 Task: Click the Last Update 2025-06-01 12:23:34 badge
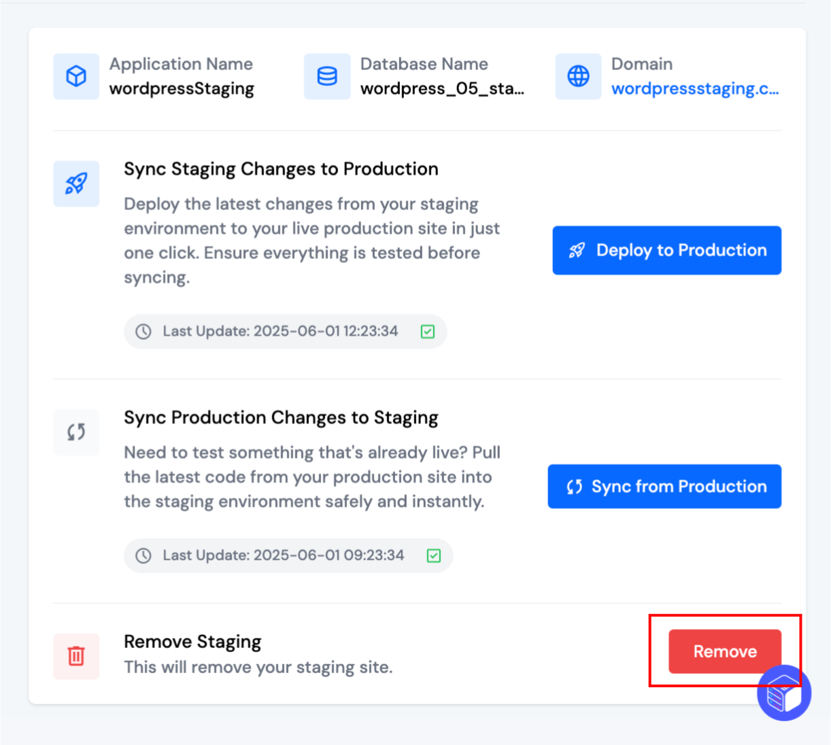click(285, 331)
